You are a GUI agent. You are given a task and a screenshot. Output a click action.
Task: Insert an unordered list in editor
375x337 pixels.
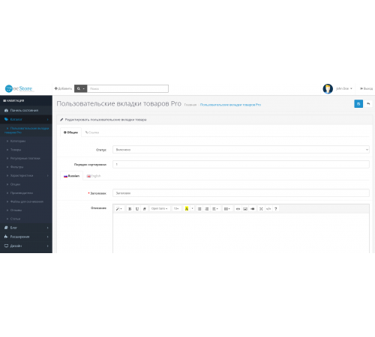coord(199,209)
